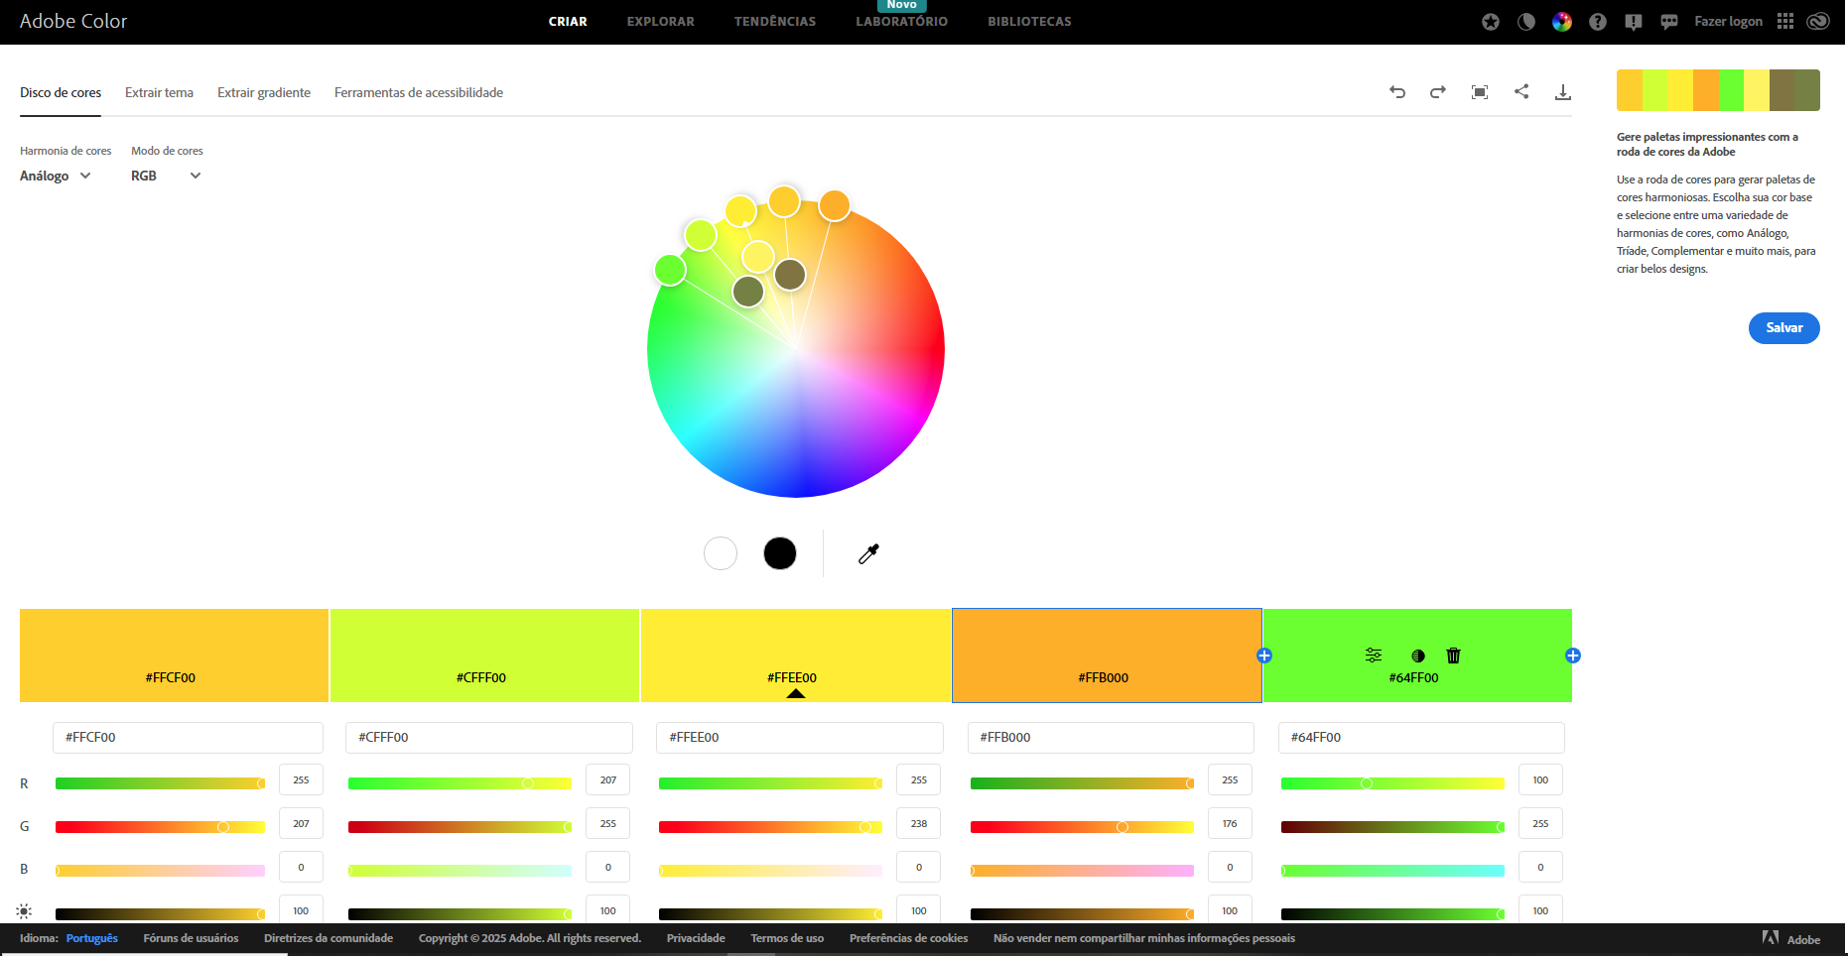Delete the #64FF00 color with trash icon
The image size is (1848, 956).
tap(1454, 656)
